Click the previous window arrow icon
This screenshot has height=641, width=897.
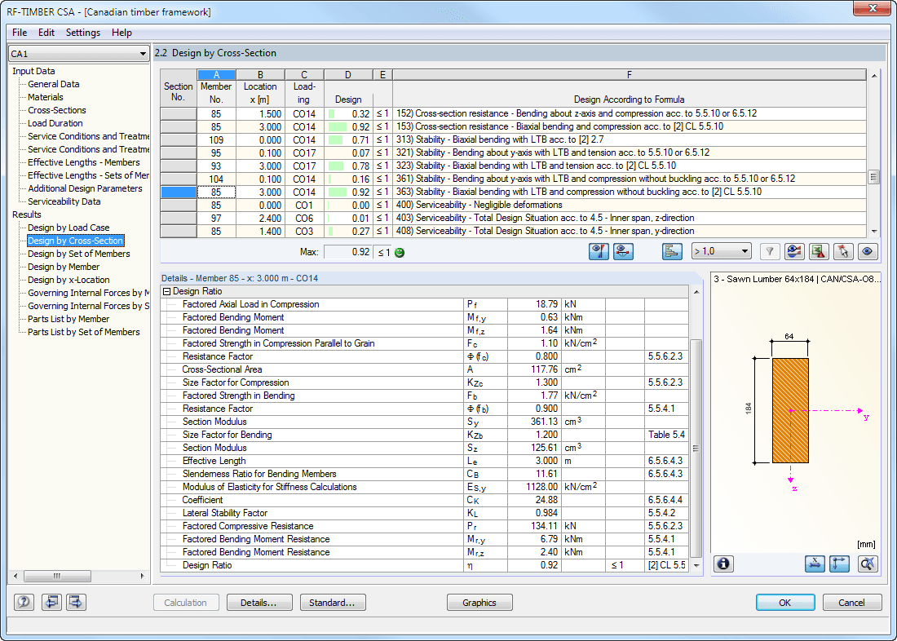pyautogui.click(x=51, y=602)
